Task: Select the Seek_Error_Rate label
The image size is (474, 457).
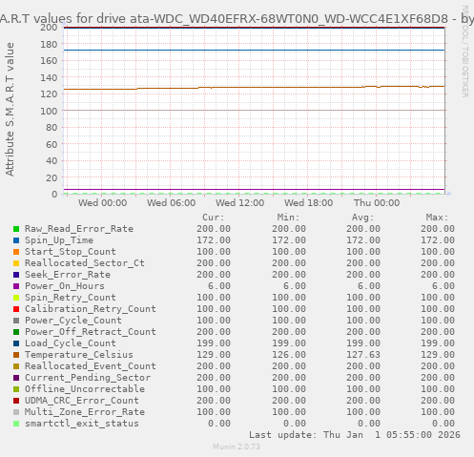Action: [x=68, y=275]
